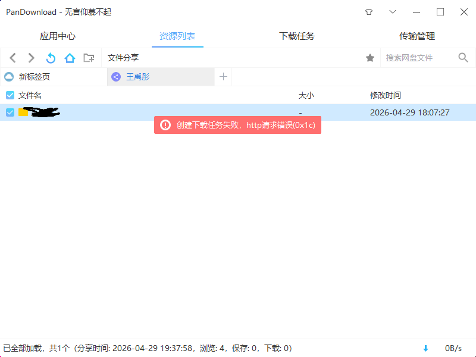Click the forward navigation arrow
The height and width of the screenshot is (357, 476).
[31, 58]
